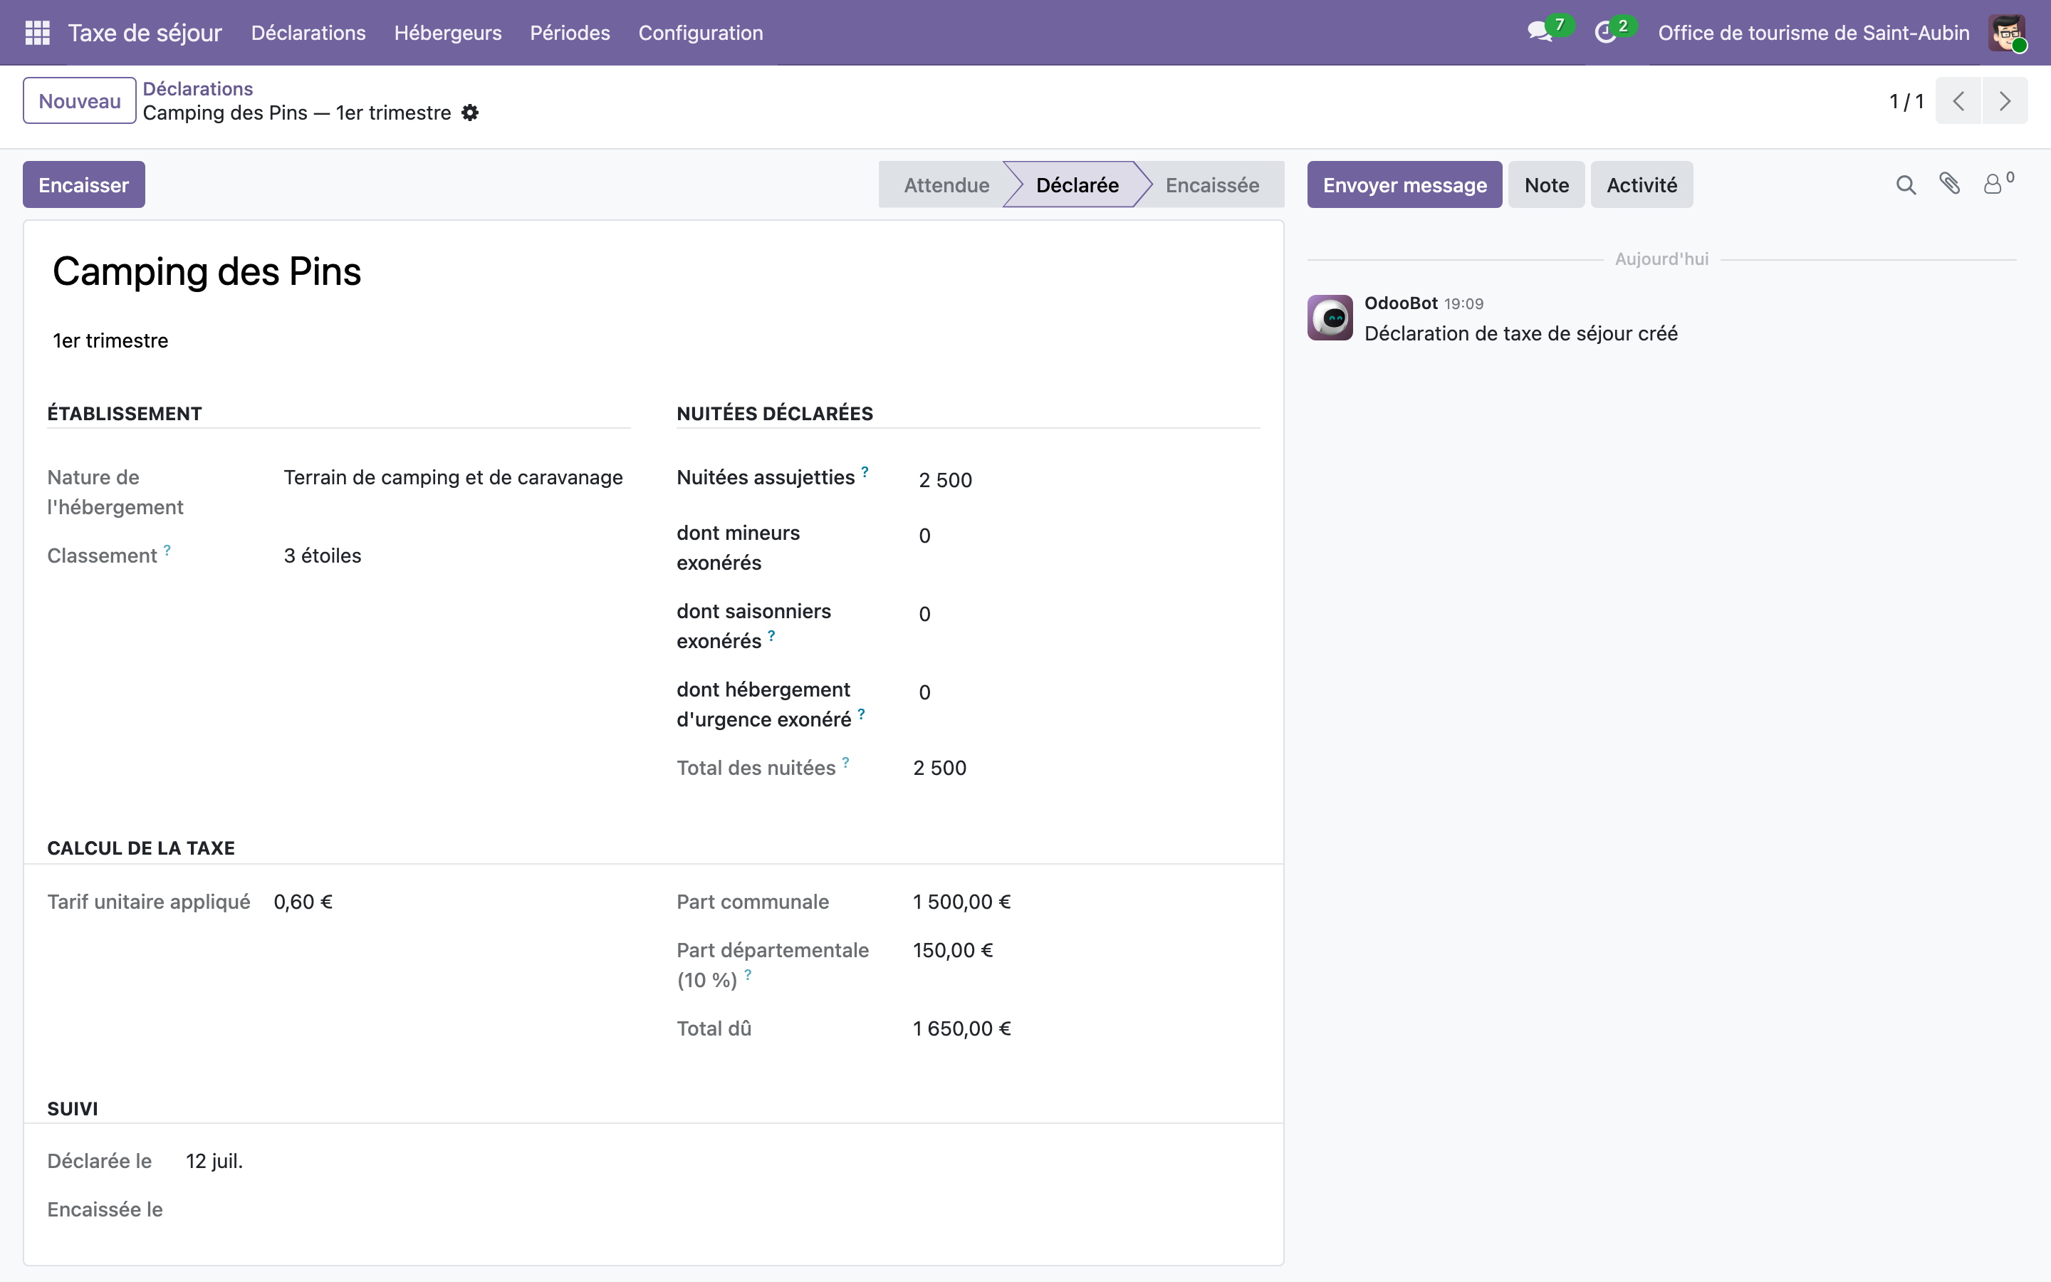Viewport: 2051px width, 1282px height.
Task: Edit the Nuitées assujetties value 2 500
Action: coord(1087,480)
